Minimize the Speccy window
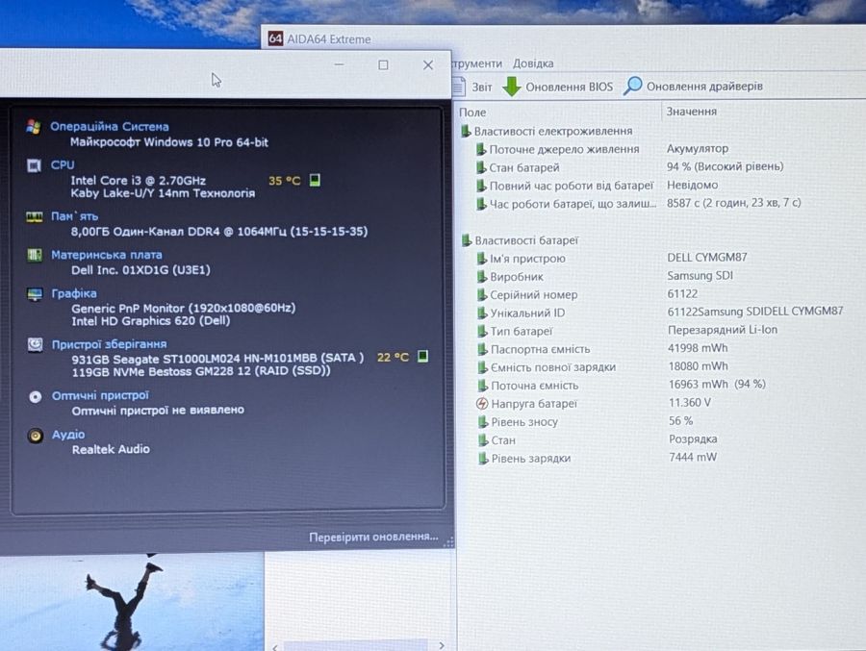Viewport: 866px width, 651px height. [339, 64]
